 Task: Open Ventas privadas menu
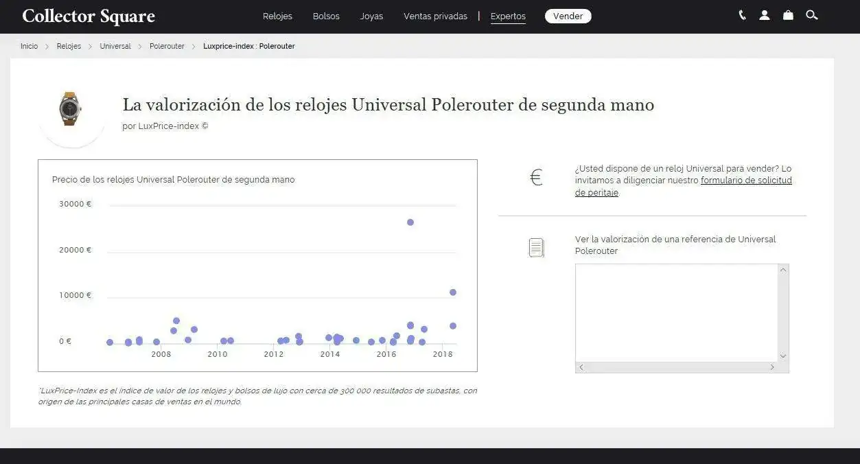[x=435, y=16]
